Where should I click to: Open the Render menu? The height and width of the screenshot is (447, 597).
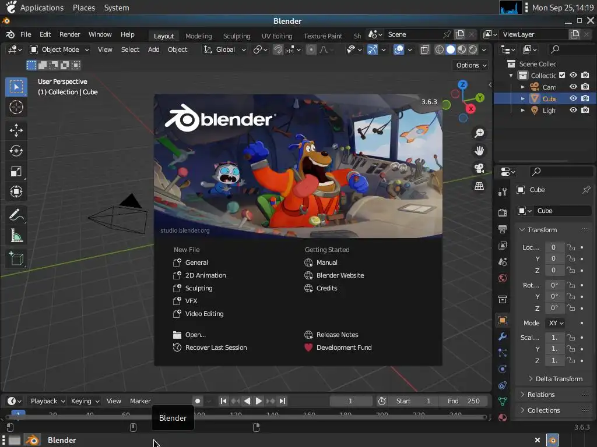tap(70, 34)
